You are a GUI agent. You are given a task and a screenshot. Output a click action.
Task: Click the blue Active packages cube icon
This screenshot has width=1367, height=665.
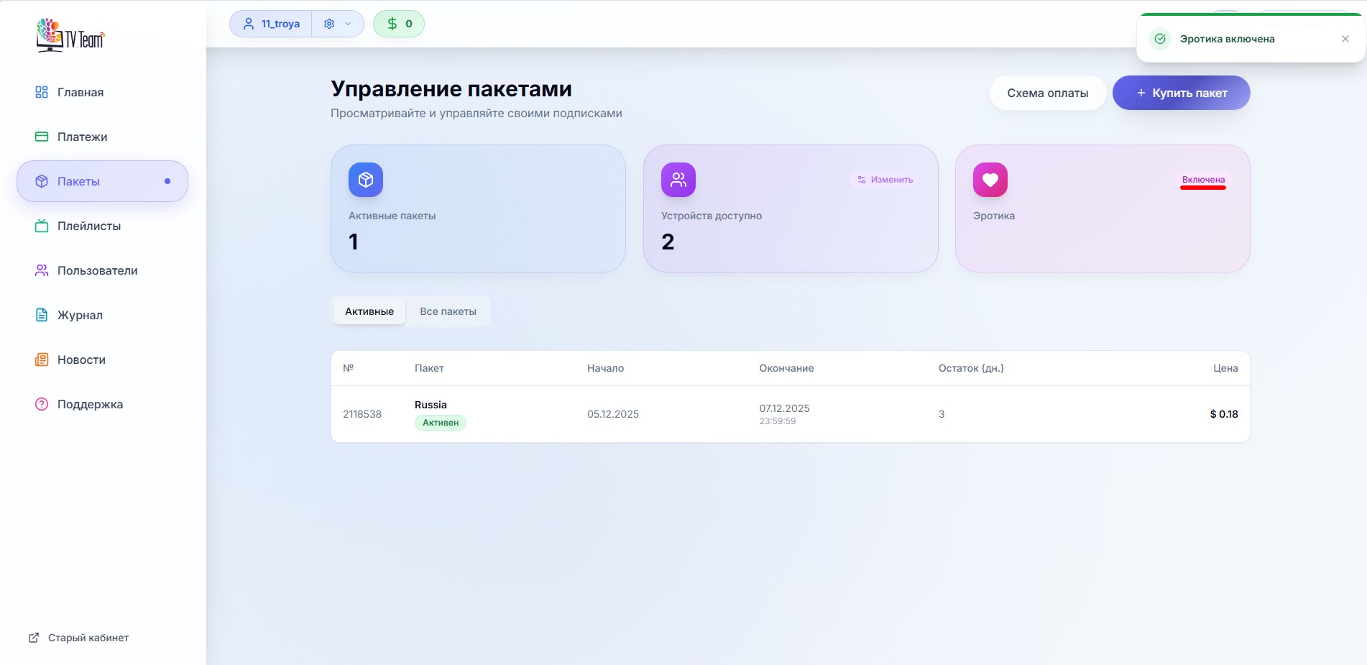(x=366, y=180)
